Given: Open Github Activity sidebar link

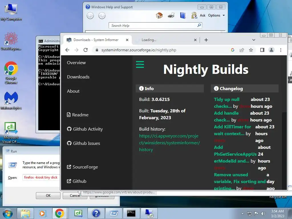Looking at the screenshot, I should pos(85,129).
